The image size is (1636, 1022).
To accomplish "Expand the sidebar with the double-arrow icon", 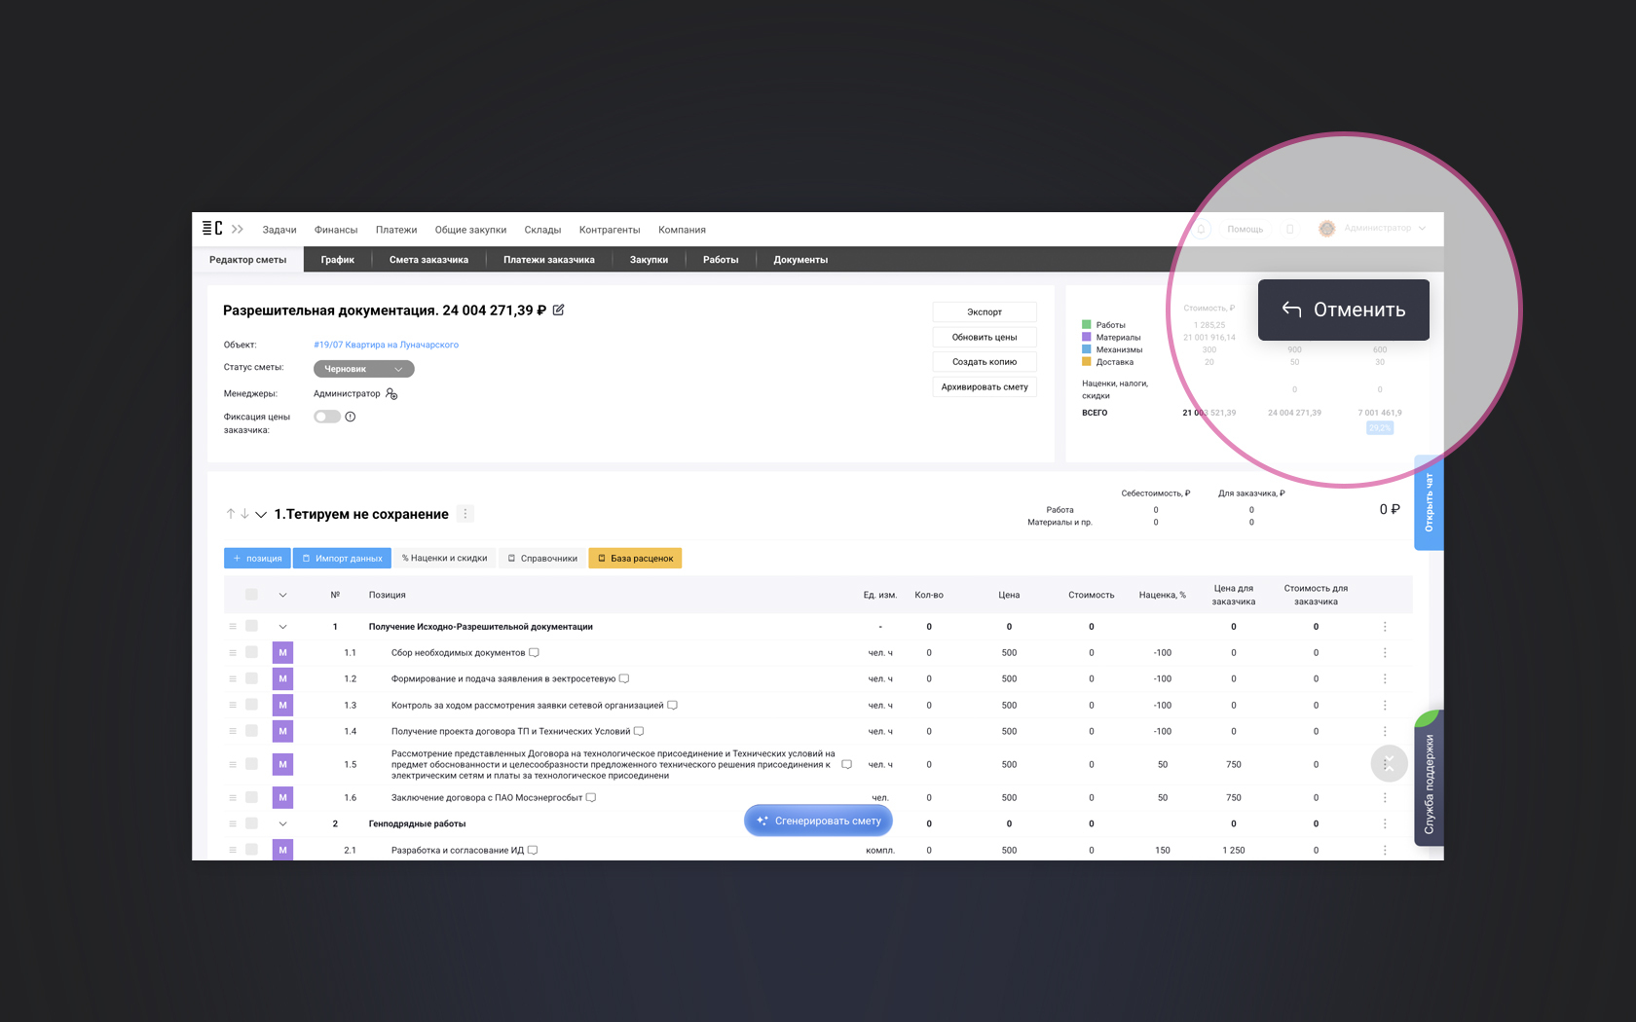I will (x=238, y=230).
